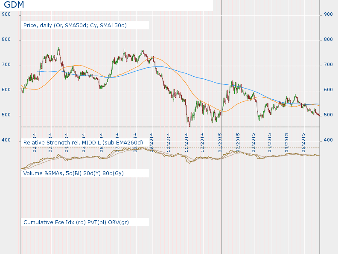
Task: Click the 02/2015 date axis label
Action: 238,139
